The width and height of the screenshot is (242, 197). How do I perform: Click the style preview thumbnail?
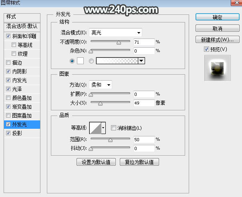(x=218, y=68)
